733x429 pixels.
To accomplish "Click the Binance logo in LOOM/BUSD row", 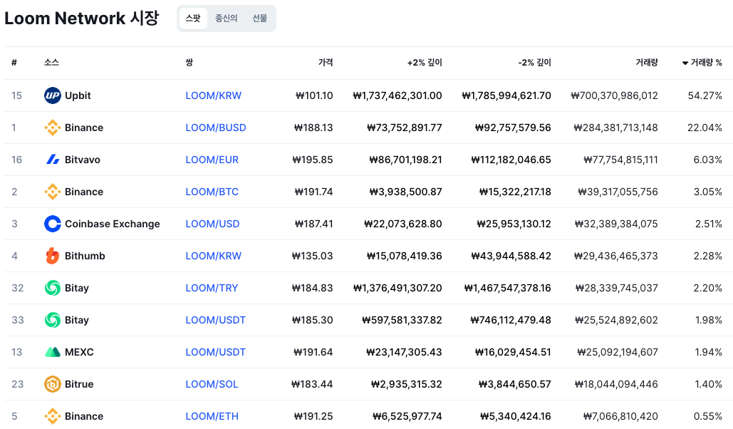I will pyautogui.click(x=53, y=128).
